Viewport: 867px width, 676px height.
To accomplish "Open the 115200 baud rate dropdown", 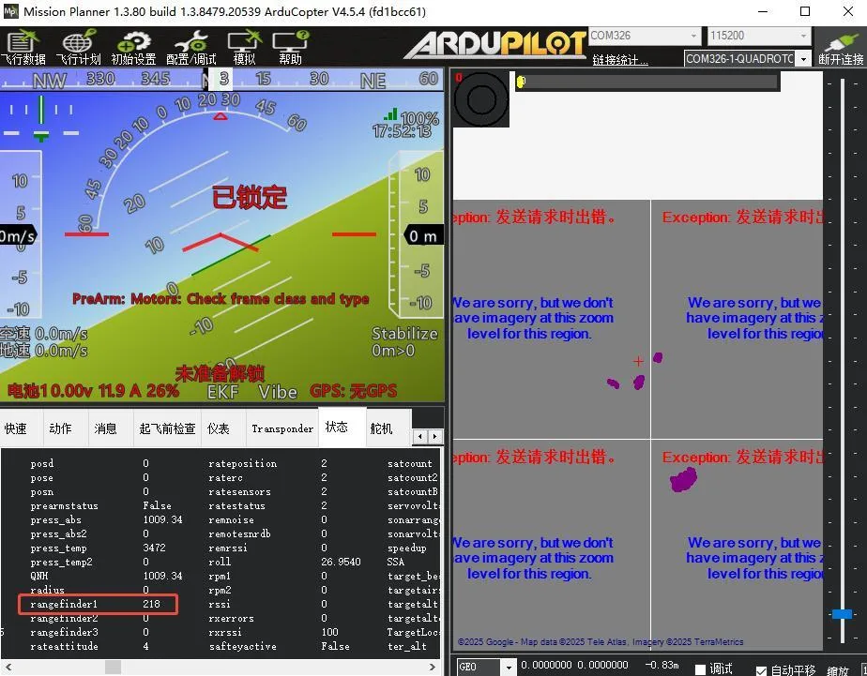I will click(x=803, y=36).
